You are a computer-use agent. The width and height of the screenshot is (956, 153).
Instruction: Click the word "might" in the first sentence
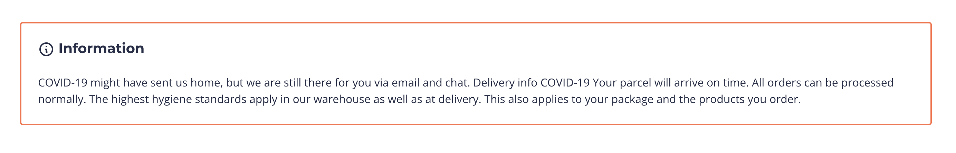(105, 83)
